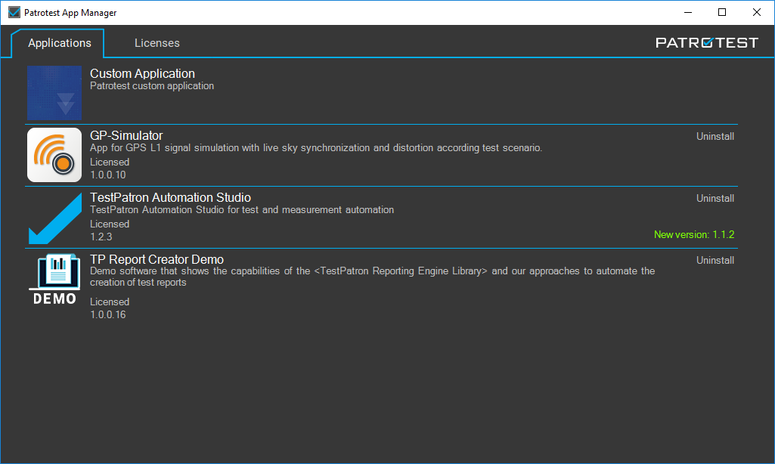
Task: Select the Applications tab
Action: pos(59,43)
